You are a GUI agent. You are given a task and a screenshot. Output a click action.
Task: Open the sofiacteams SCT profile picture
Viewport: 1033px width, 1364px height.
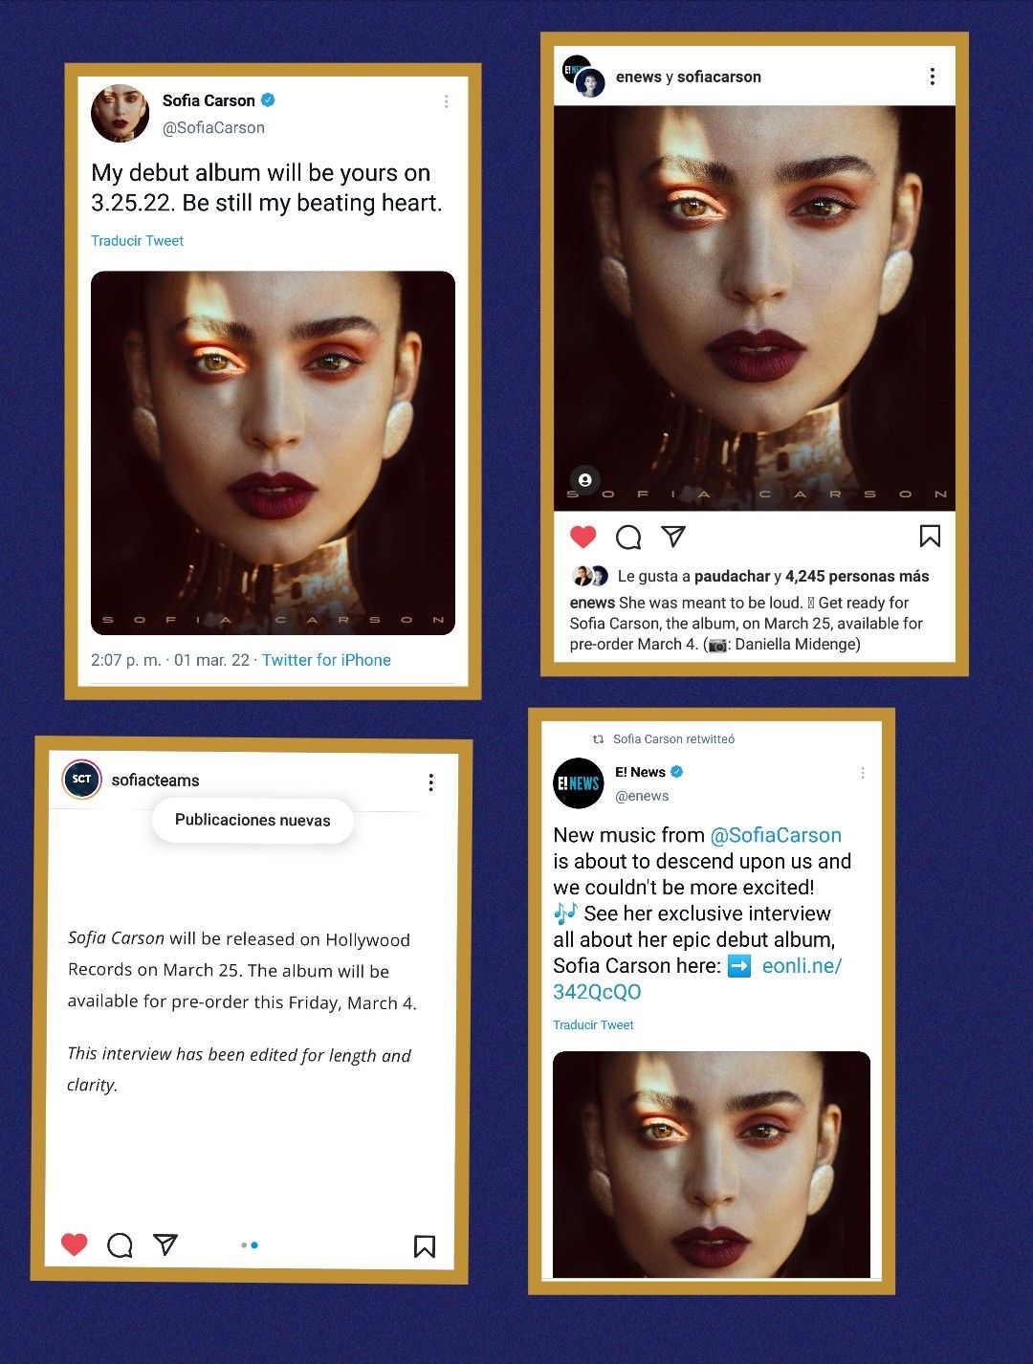click(82, 779)
